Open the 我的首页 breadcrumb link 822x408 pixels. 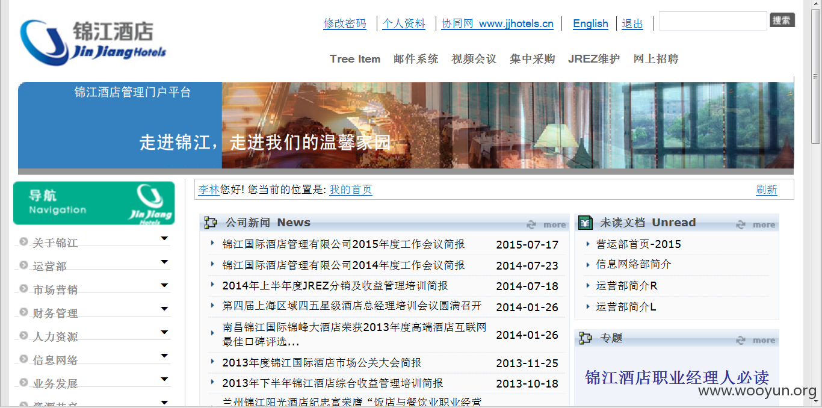point(351,190)
